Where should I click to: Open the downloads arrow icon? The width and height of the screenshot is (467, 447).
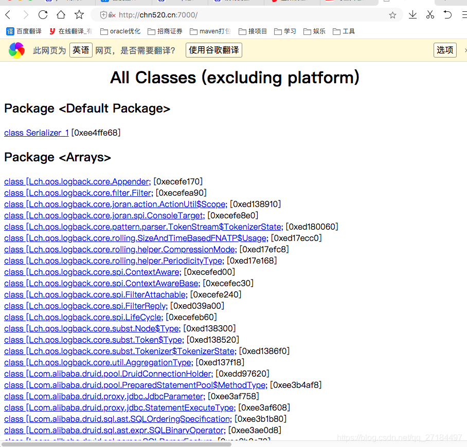[x=412, y=14]
